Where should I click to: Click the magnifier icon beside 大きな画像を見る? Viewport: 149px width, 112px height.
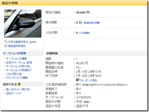coord(6,41)
